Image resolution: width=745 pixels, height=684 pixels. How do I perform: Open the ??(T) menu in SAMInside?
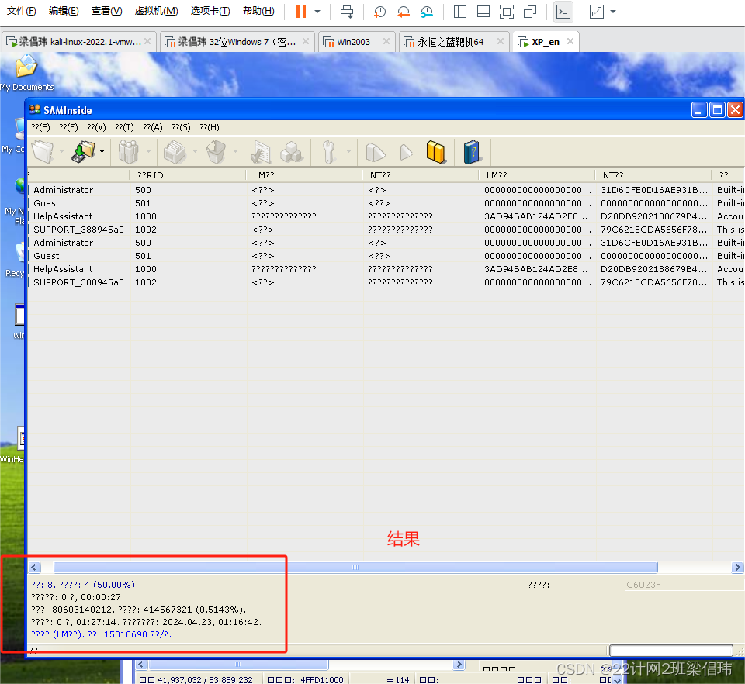pos(124,127)
